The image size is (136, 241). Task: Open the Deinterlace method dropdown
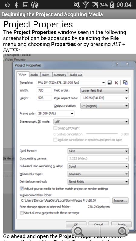click(98, 182)
